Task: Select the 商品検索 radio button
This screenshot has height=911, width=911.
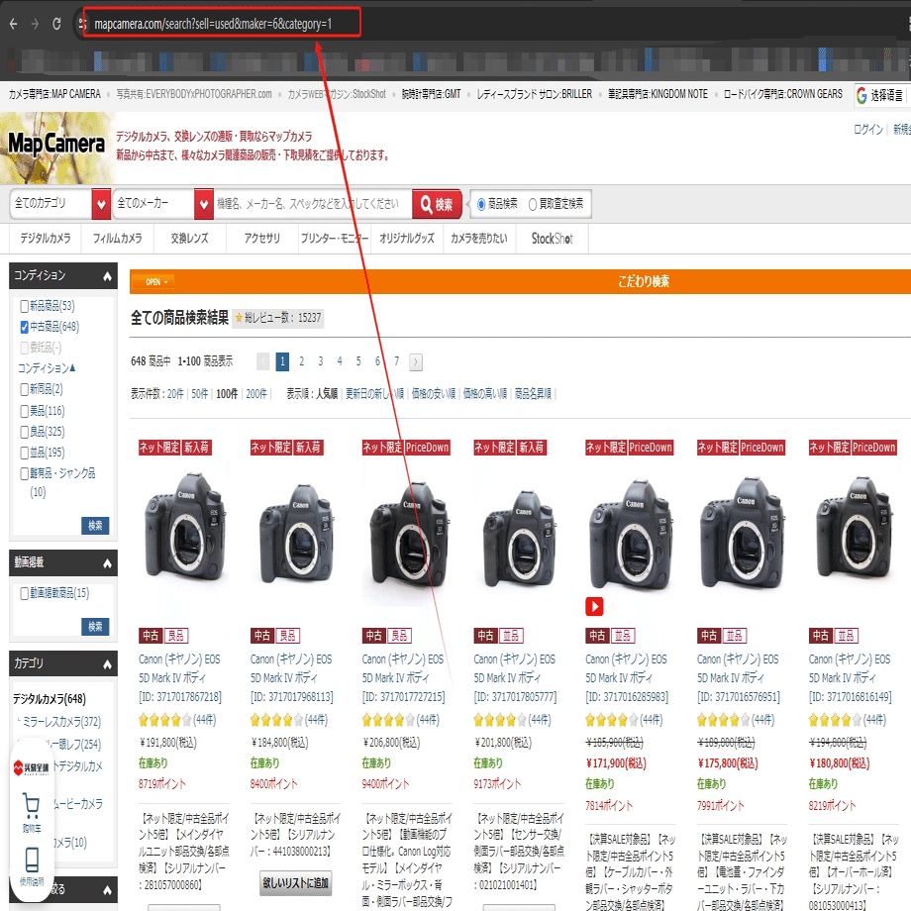Action: tap(481, 205)
